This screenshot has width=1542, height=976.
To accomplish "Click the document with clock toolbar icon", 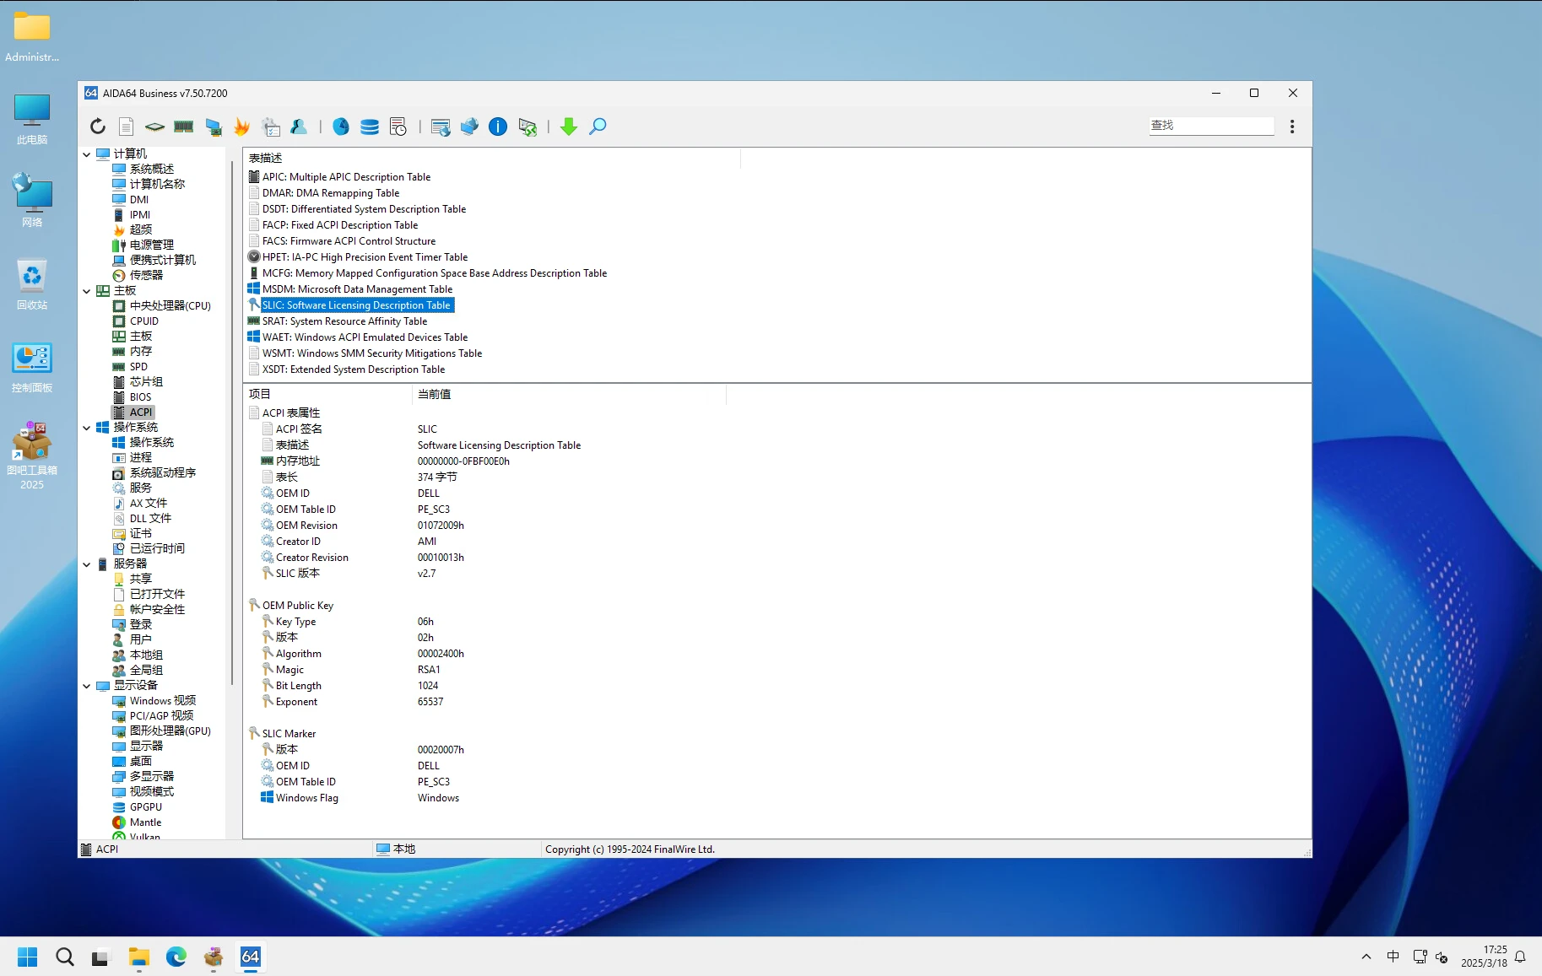I will click(x=398, y=127).
